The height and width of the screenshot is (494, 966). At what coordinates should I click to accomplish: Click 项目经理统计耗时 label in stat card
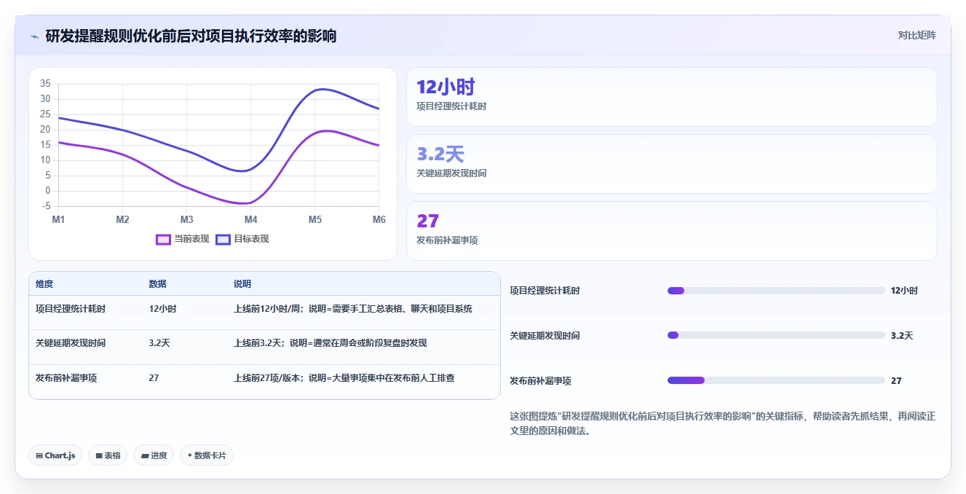(x=451, y=106)
